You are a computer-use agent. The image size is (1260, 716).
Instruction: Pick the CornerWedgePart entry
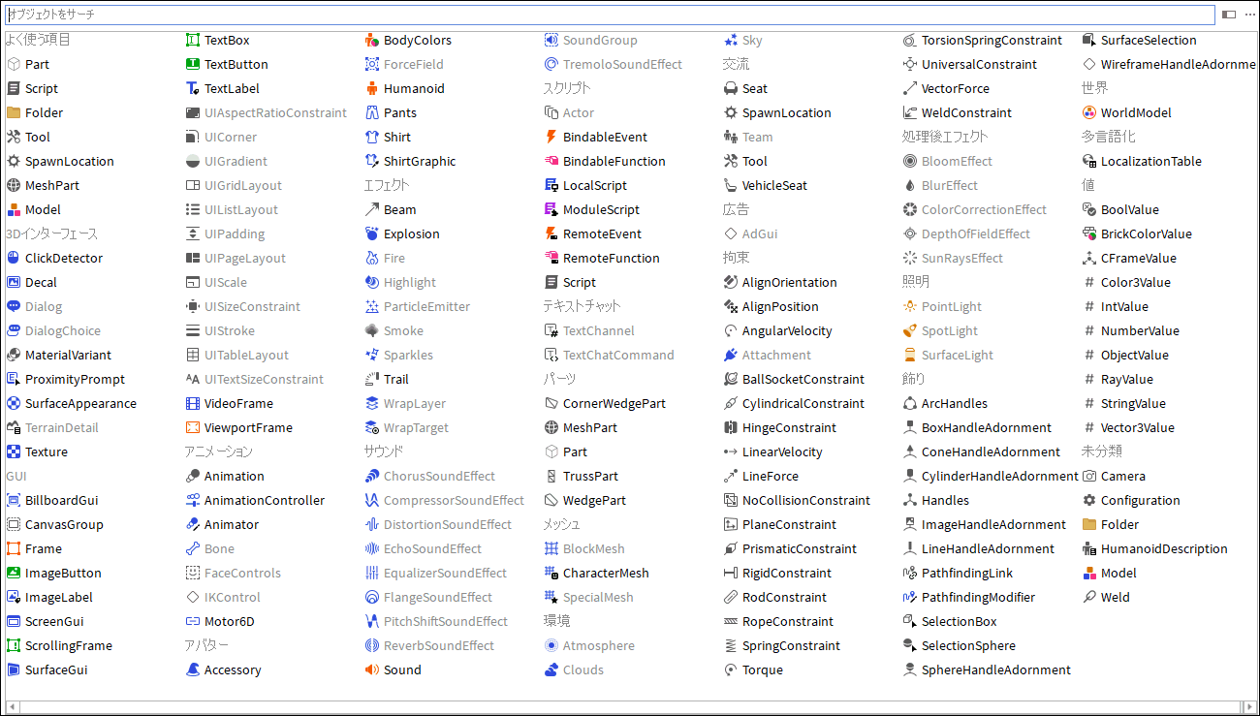pos(614,403)
